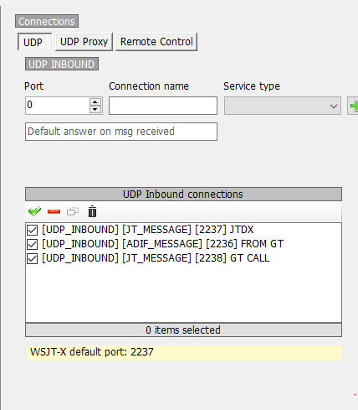Increase the Port value with up arrow

[95, 102]
